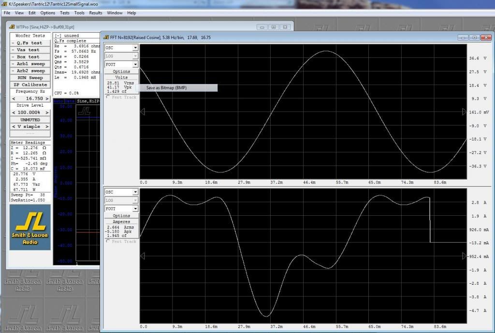The image size is (495, 333).
Task: Select the Qes = 0.8266 result line
Action: click(72, 56)
